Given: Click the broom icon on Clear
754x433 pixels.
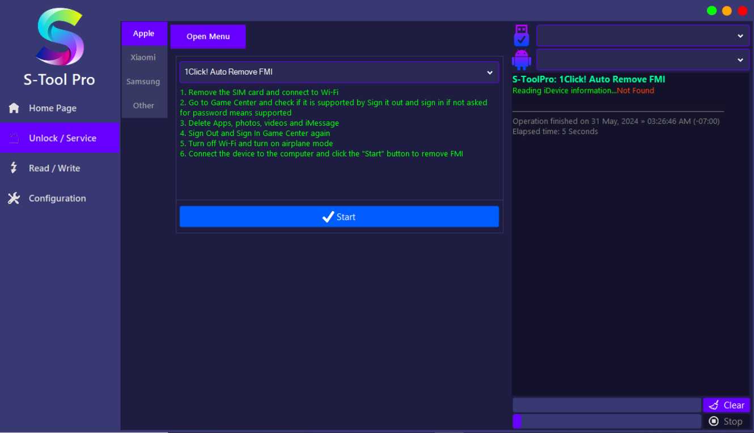Looking at the screenshot, I should click(x=714, y=405).
